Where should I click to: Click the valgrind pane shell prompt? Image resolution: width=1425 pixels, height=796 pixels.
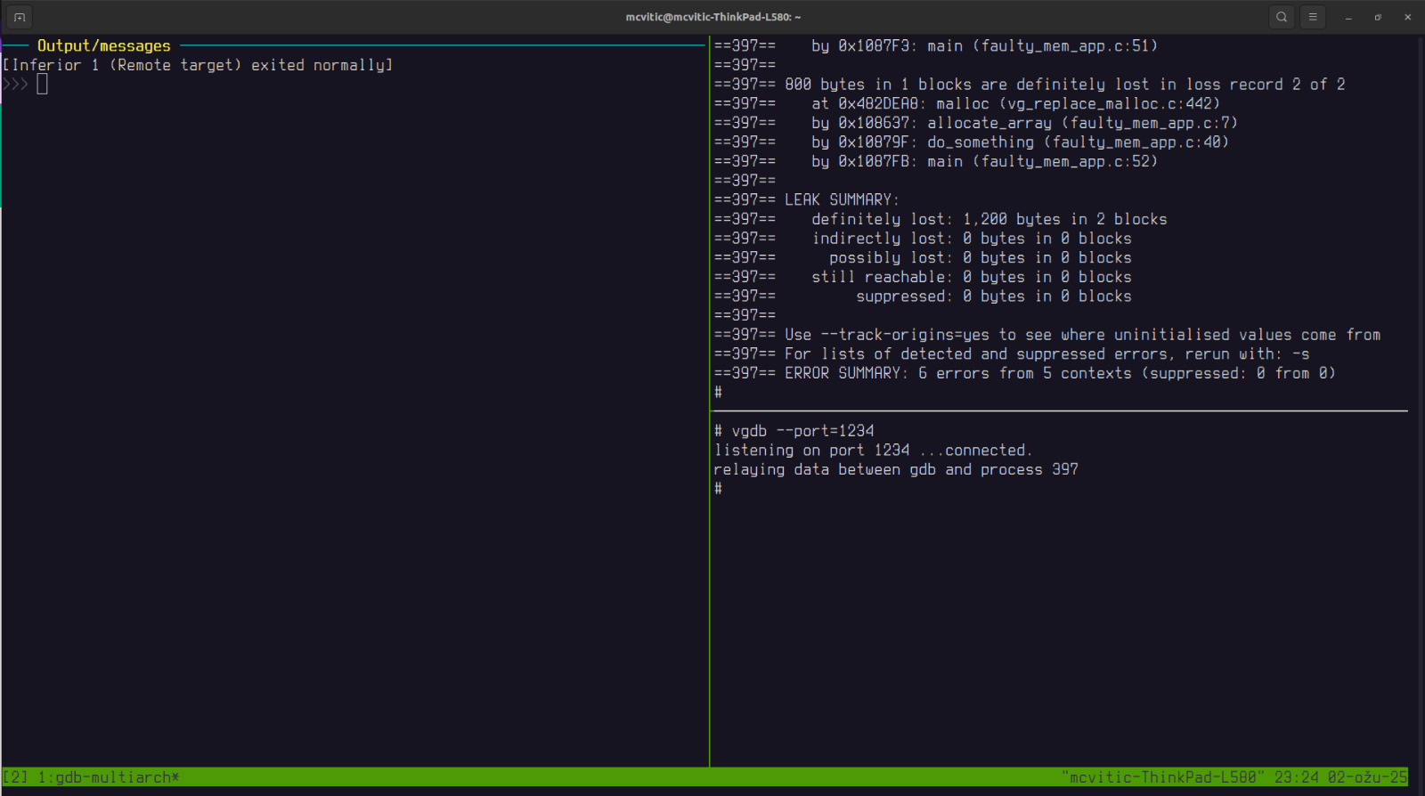pos(718,393)
